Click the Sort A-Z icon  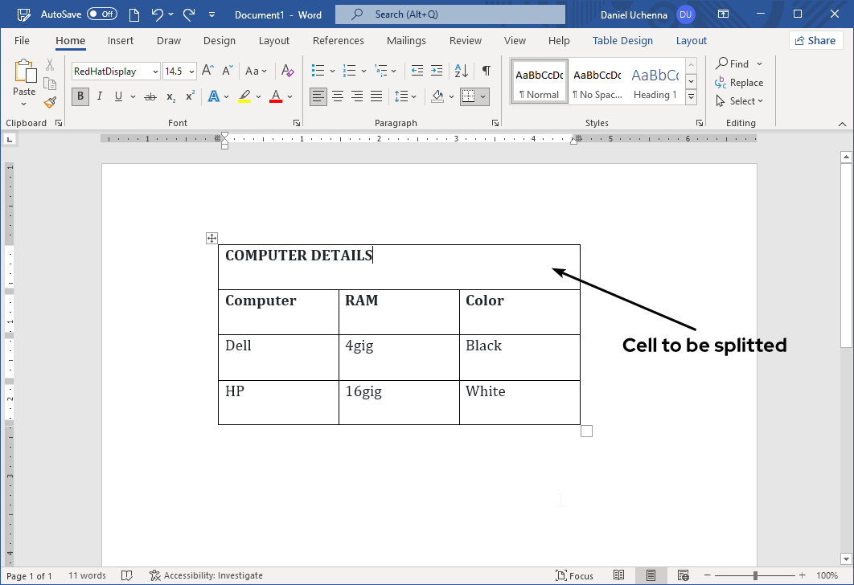click(462, 71)
